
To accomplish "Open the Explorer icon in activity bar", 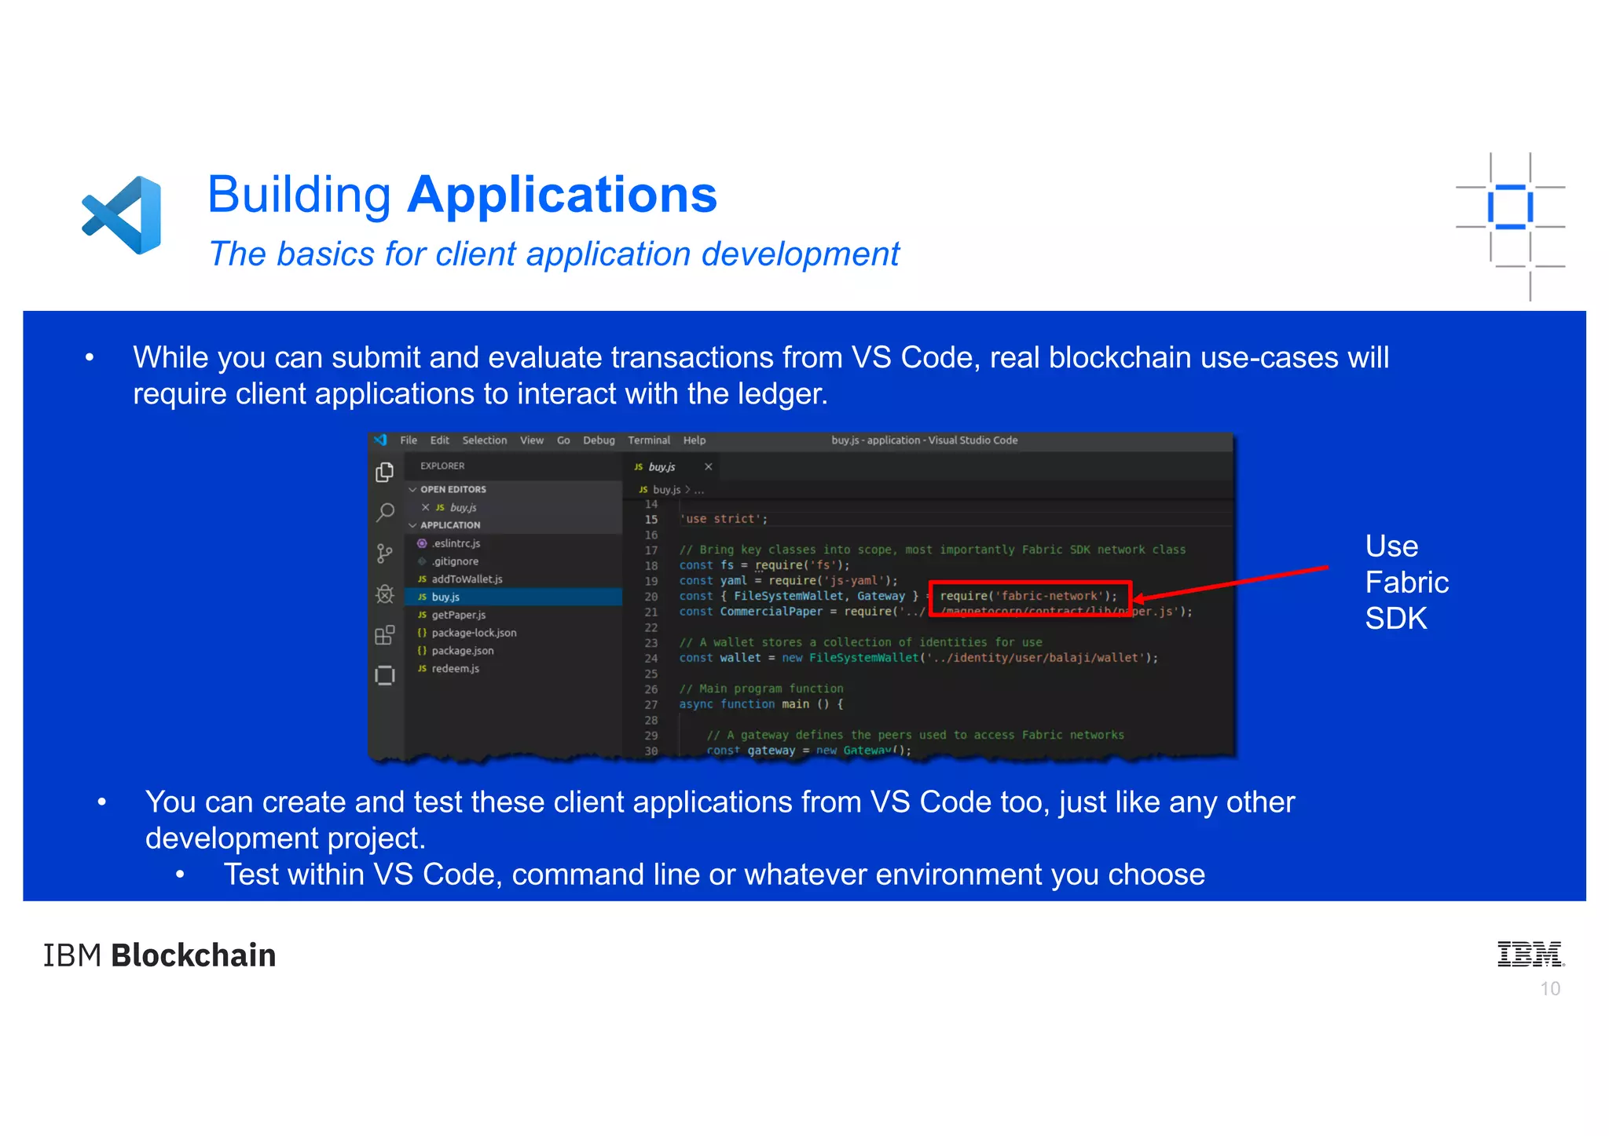I will click(x=384, y=471).
